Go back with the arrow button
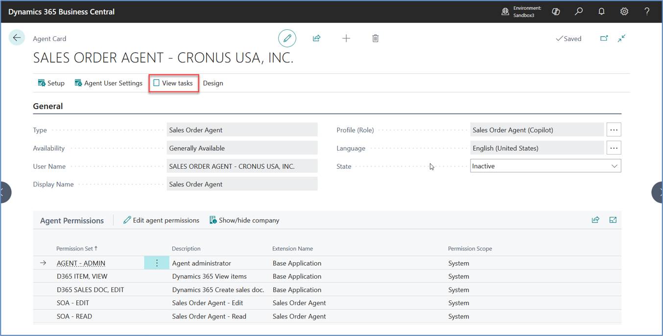This screenshot has height=336, width=663. pos(17,38)
